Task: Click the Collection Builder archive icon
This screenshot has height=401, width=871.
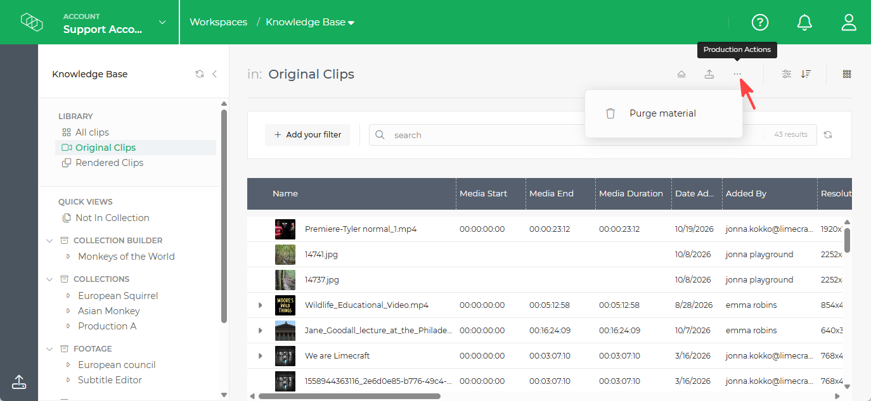Action: 64,241
